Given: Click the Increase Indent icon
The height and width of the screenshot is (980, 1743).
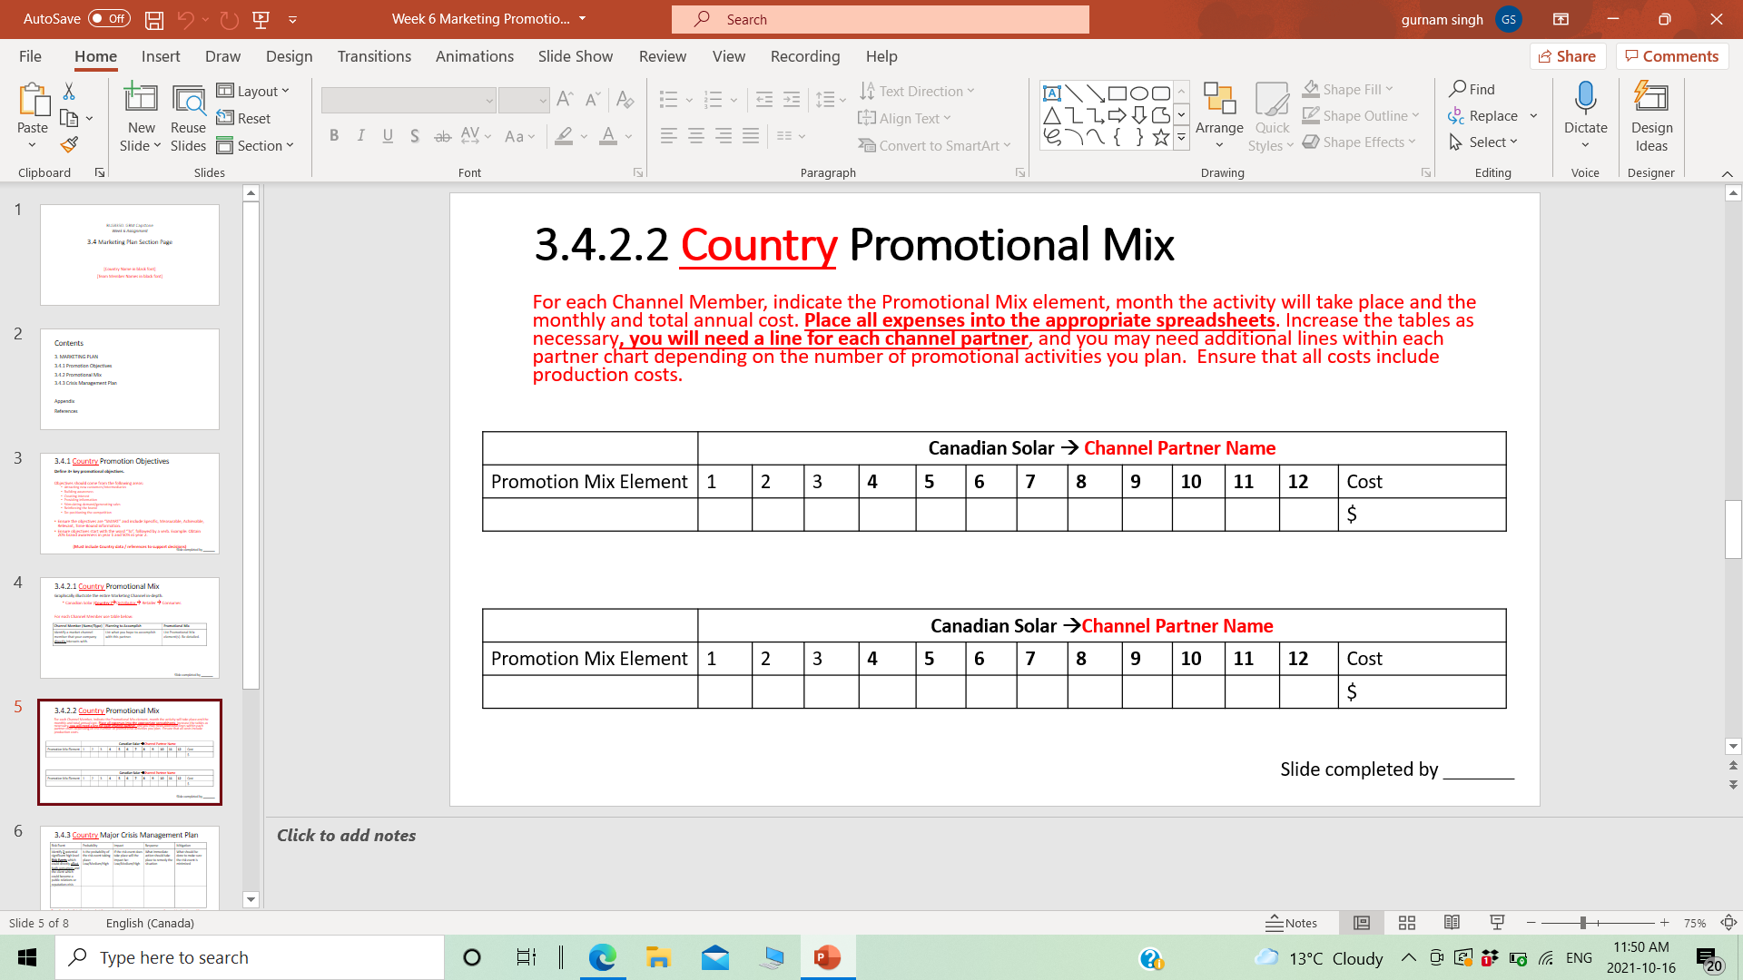Looking at the screenshot, I should coord(792,100).
